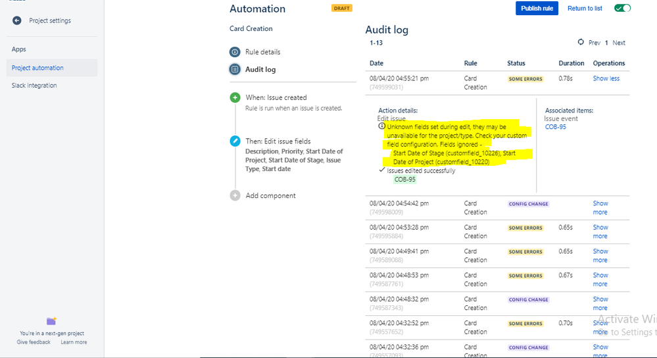This screenshot has height=358, width=657.
Task: Open the green COB-95 edited issue tag
Action: (404, 180)
